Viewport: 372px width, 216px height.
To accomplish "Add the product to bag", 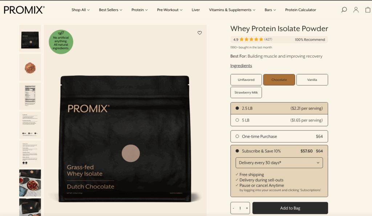I will click(x=290, y=208).
